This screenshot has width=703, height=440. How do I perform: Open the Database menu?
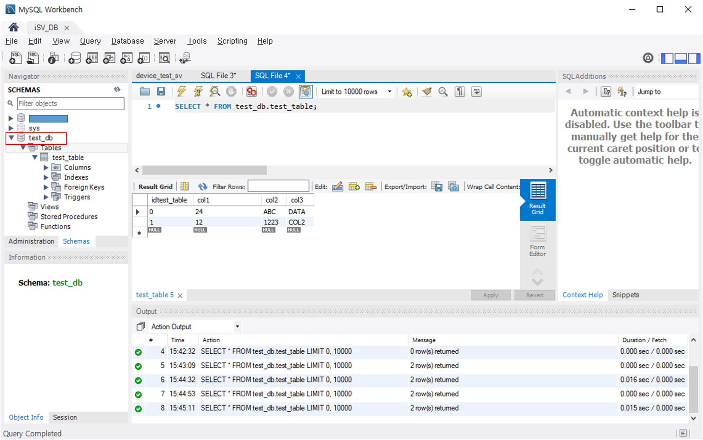point(127,41)
